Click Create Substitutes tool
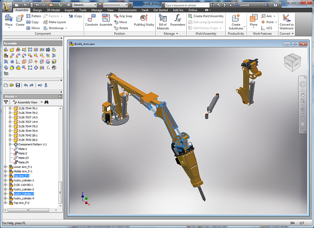314x228 pixels. tap(236, 22)
